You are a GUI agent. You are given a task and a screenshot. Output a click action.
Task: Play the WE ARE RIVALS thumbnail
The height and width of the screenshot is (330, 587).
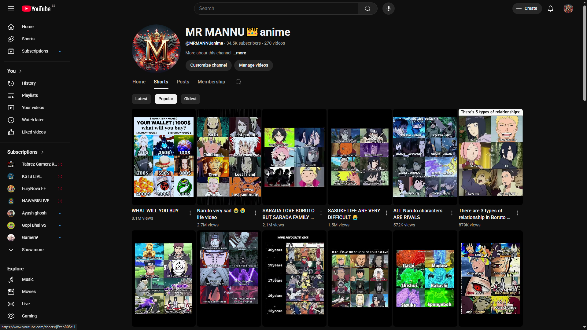(x=425, y=157)
